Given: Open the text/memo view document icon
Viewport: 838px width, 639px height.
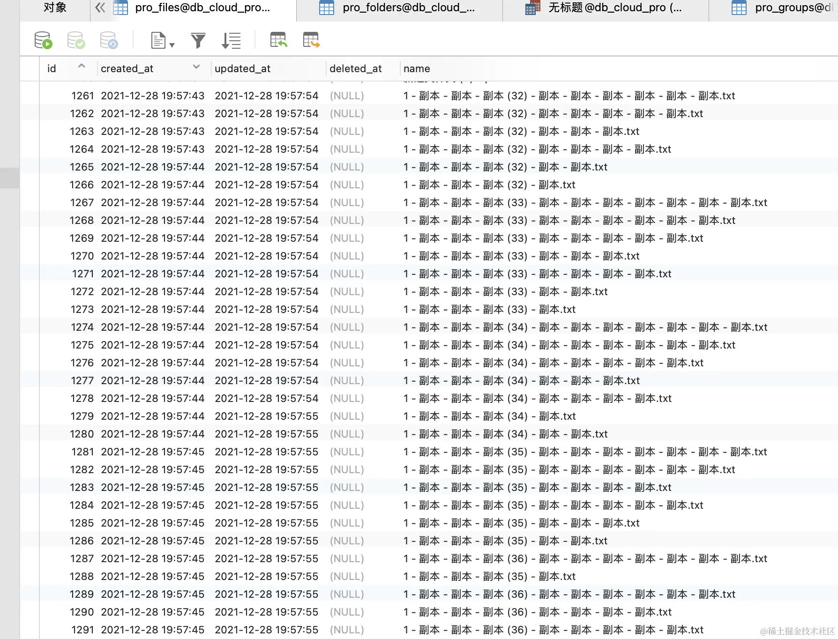Looking at the screenshot, I should pyautogui.click(x=158, y=40).
